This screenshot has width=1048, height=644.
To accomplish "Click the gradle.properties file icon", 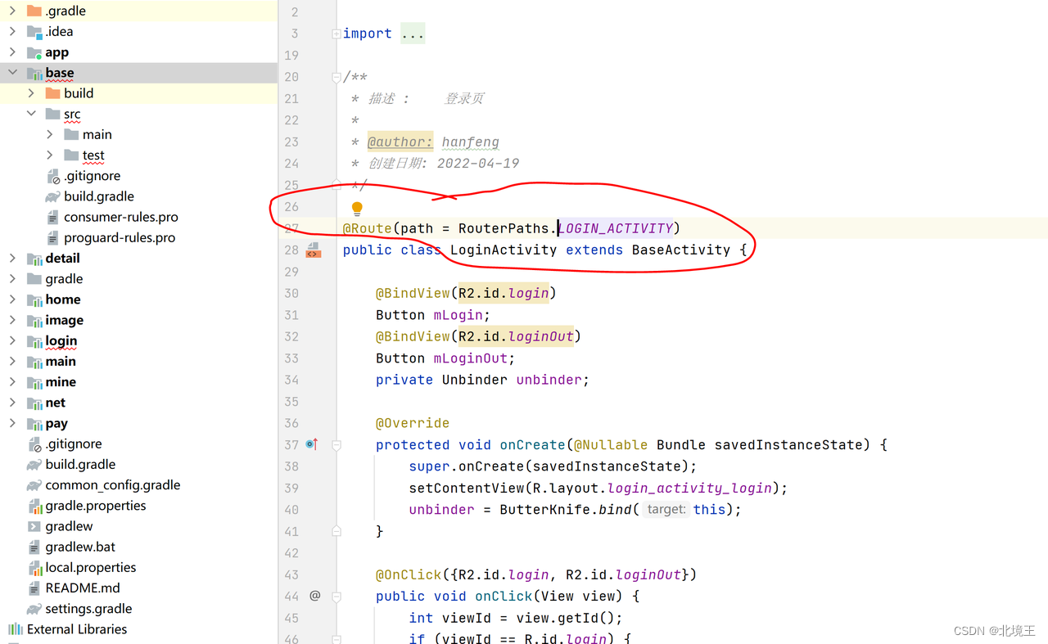I will [34, 506].
